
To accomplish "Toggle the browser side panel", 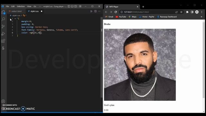I will point(192,12).
